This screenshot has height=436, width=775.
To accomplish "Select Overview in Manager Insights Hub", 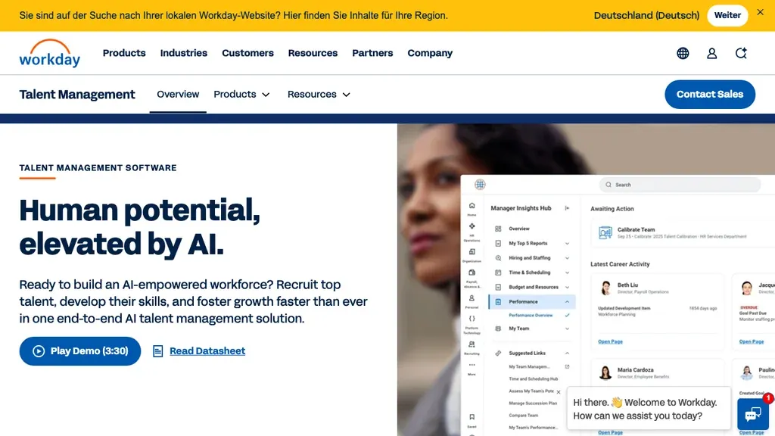I will pyautogui.click(x=519, y=229).
